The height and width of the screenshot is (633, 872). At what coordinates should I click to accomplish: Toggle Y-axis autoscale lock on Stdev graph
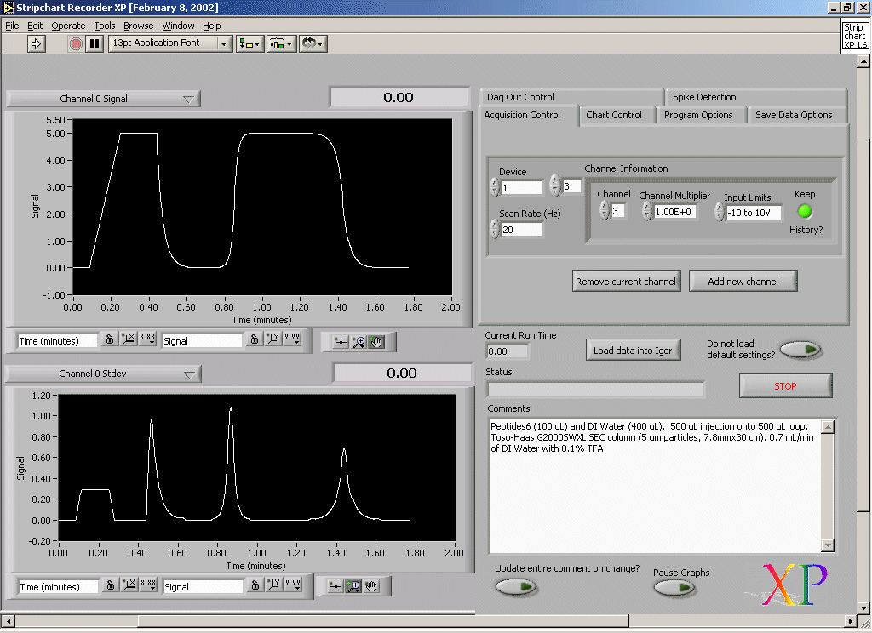pyautogui.click(x=255, y=585)
